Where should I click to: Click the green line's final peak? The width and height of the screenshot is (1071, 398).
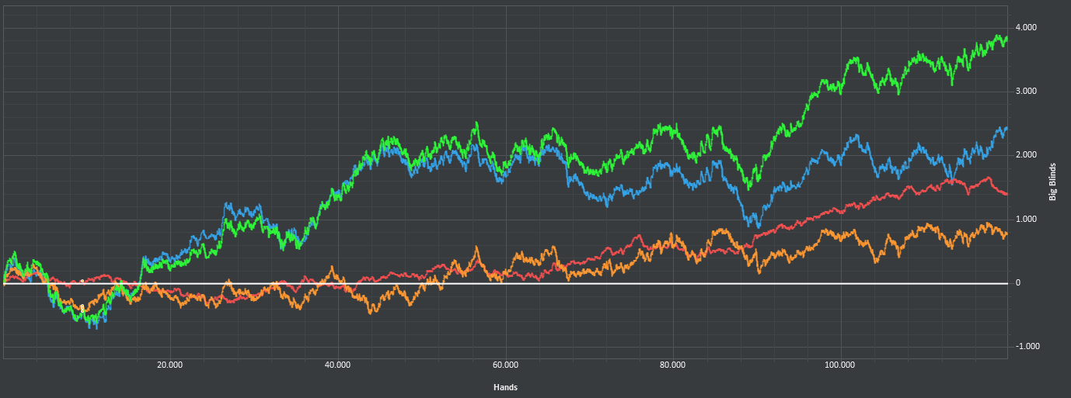(999, 36)
